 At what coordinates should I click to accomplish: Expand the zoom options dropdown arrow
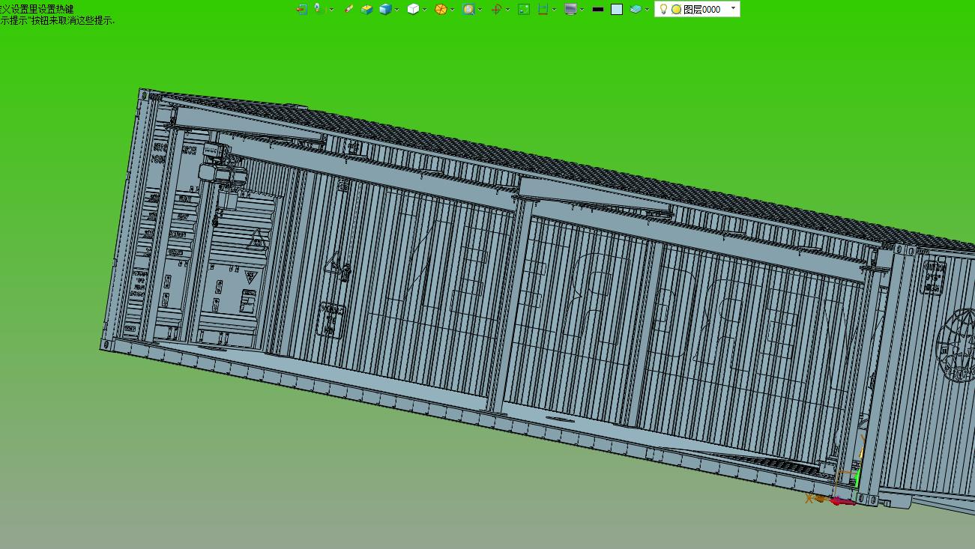(480, 10)
